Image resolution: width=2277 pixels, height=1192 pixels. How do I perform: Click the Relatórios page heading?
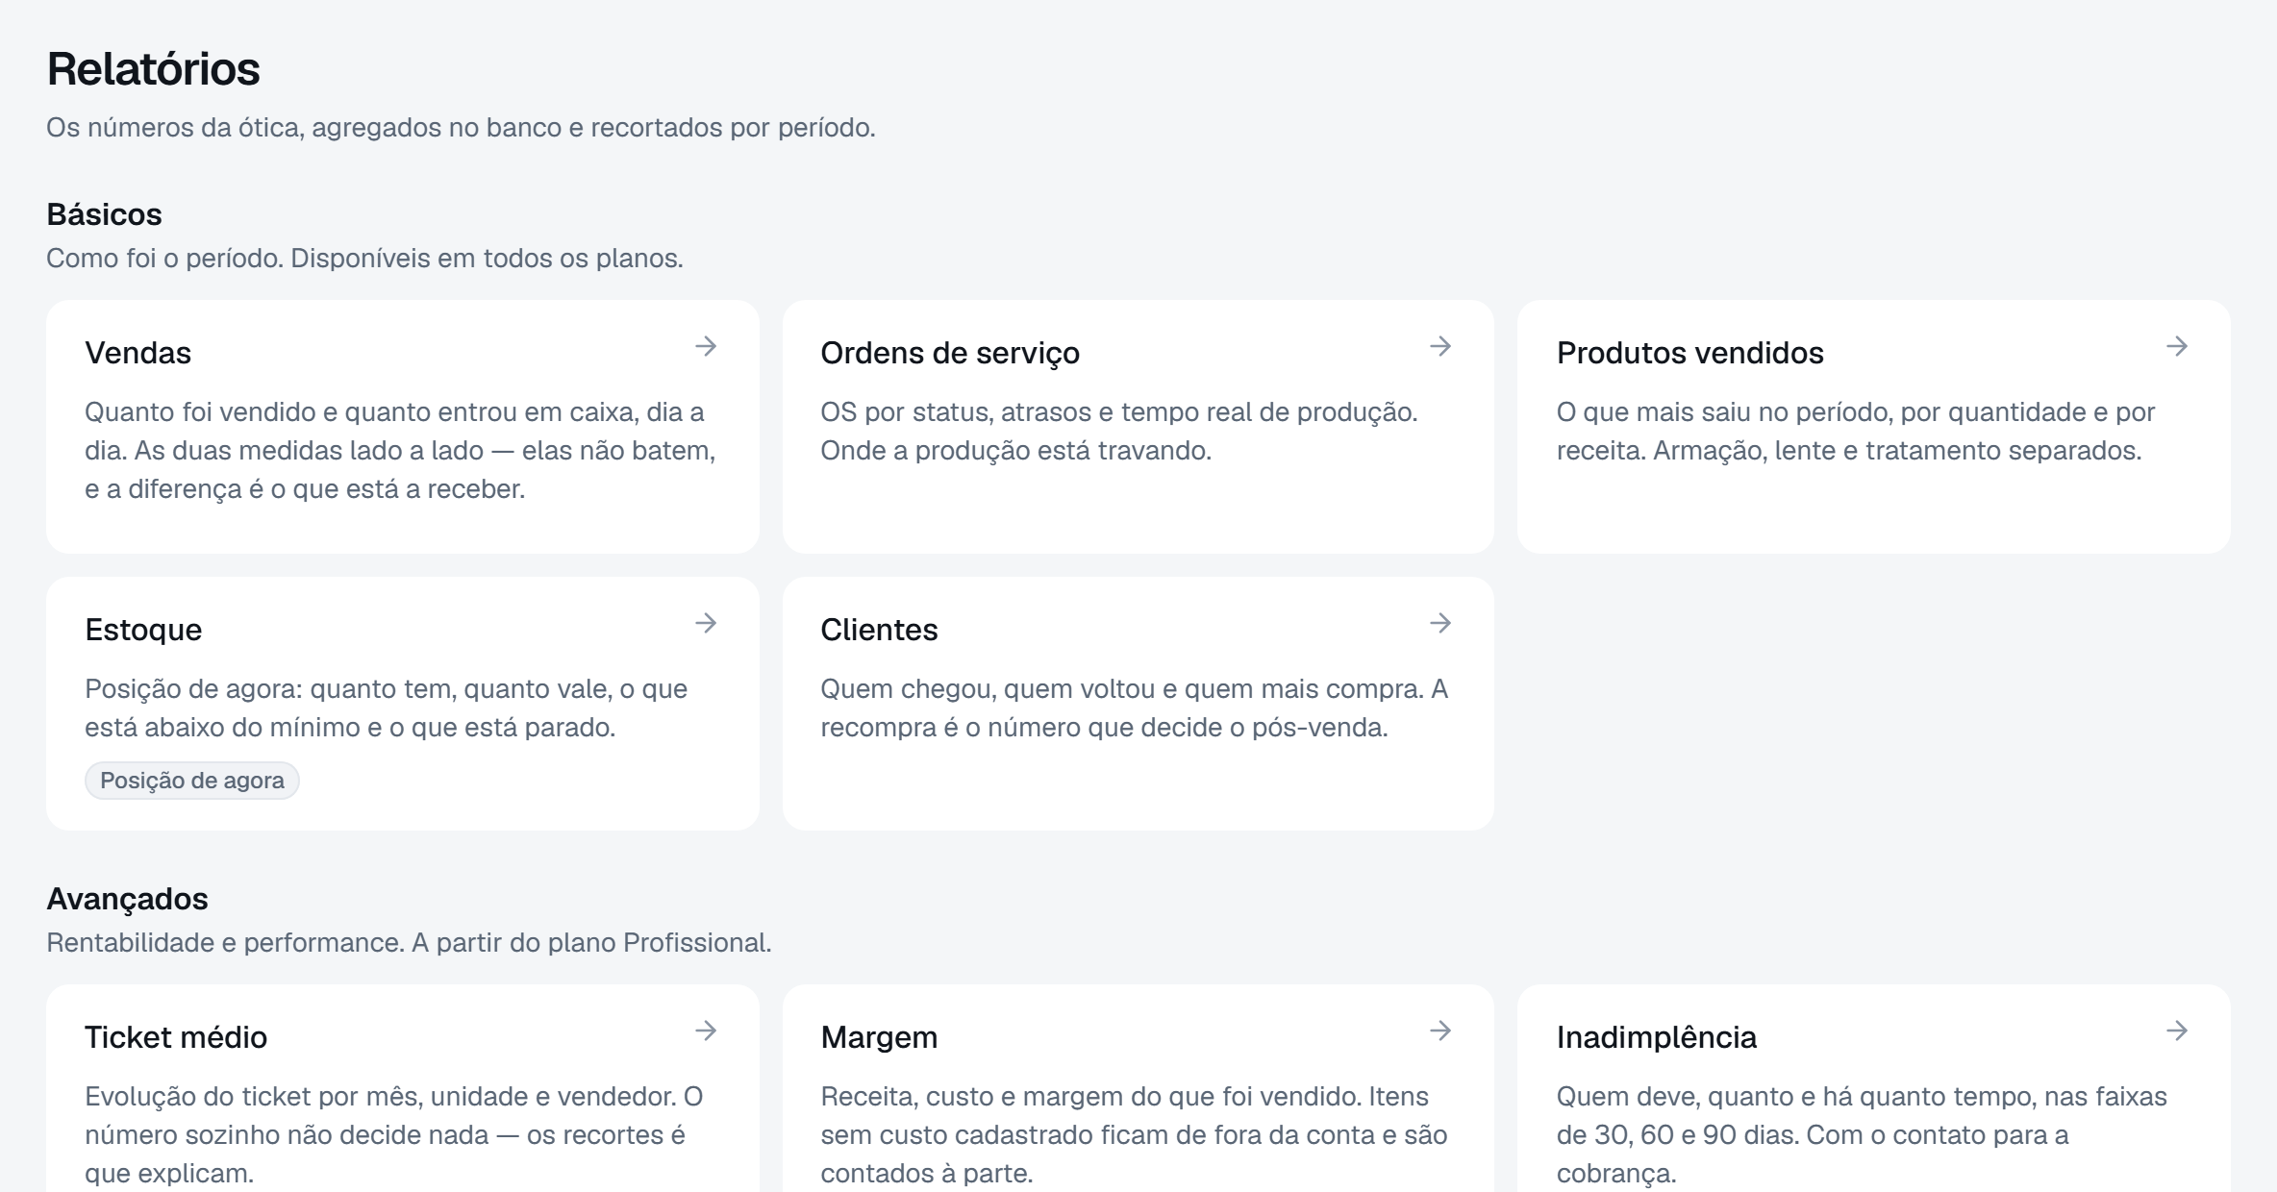click(154, 69)
